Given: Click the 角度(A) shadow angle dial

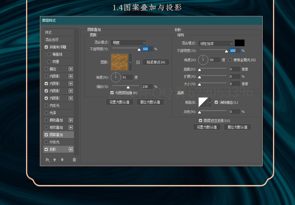Looking at the screenshot, I should point(203,60).
